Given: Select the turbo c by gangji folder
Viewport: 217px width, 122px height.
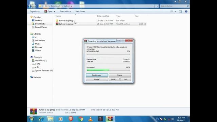Looking at the screenshot, I should [x=66, y=21].
